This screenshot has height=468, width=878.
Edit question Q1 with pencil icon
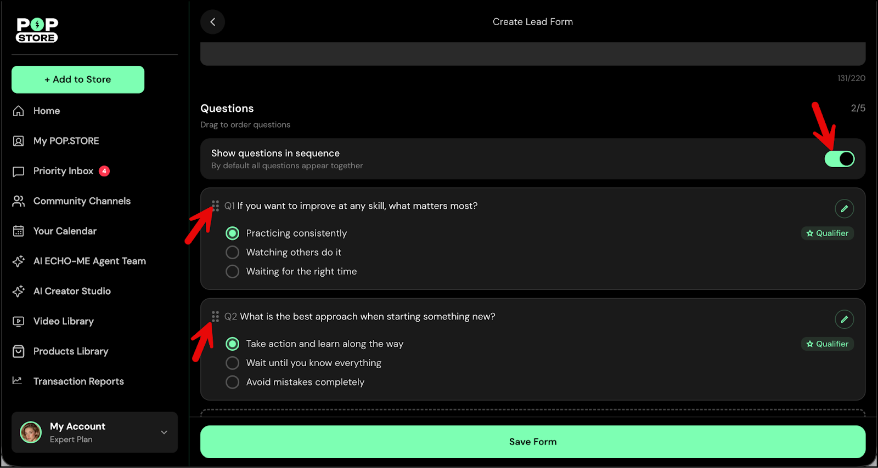coord(844,208)
